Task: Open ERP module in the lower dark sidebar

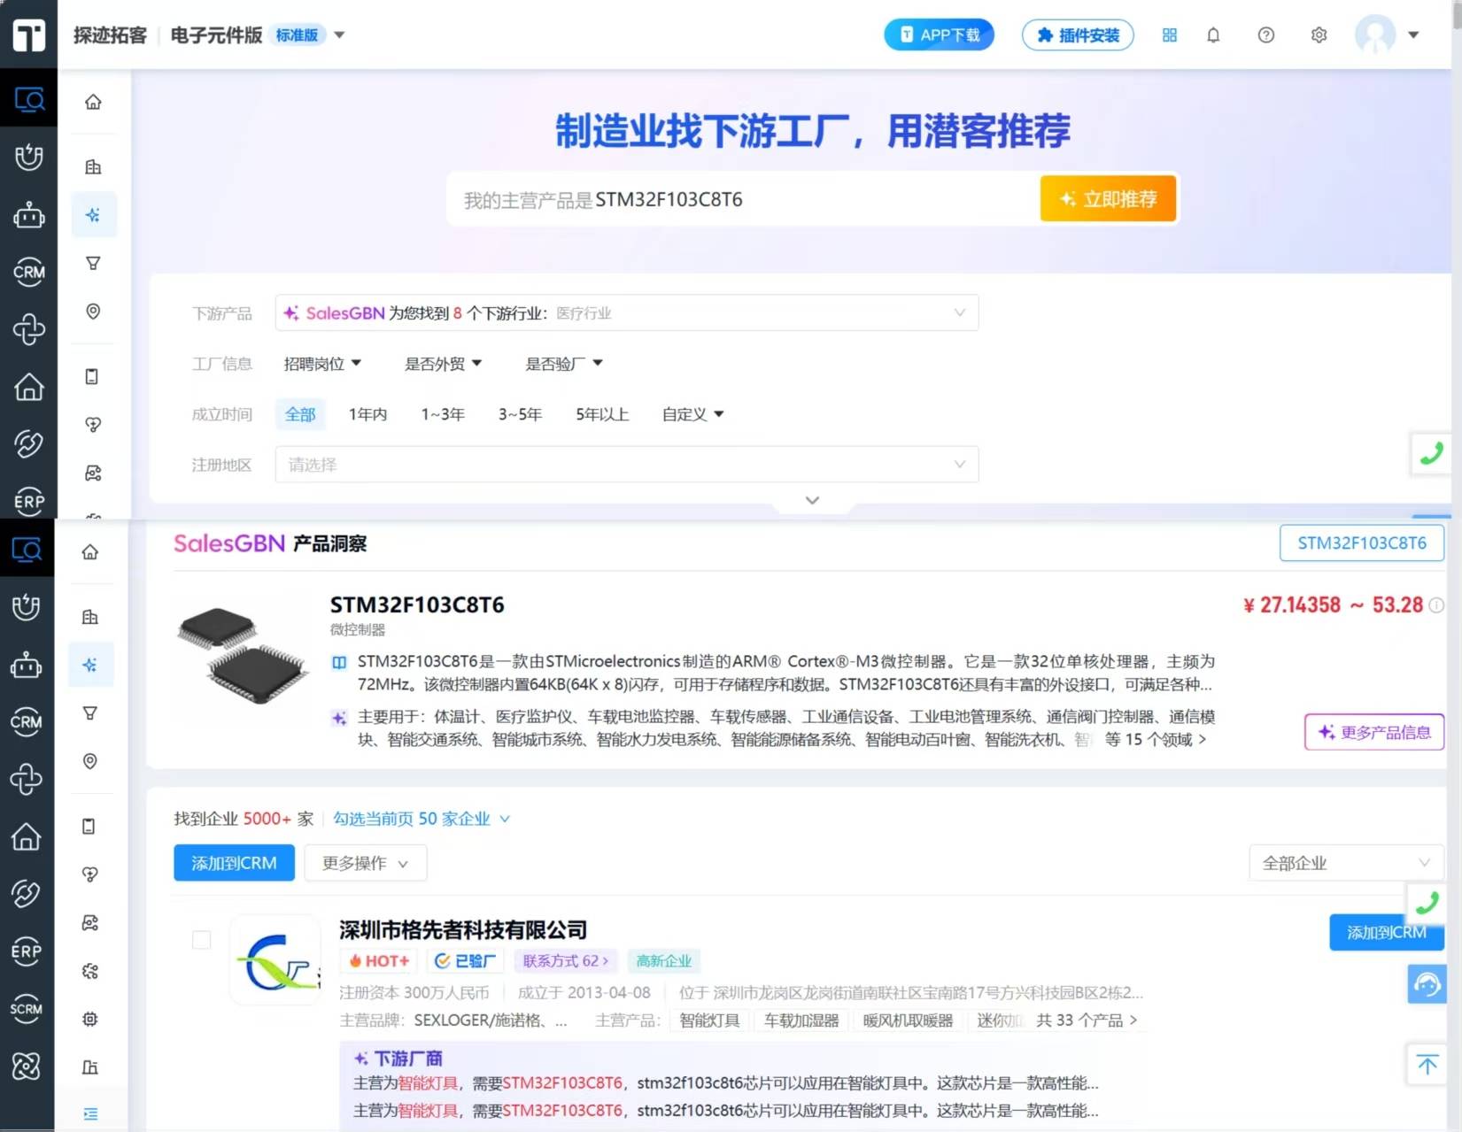Action: [x=27, y=951]
